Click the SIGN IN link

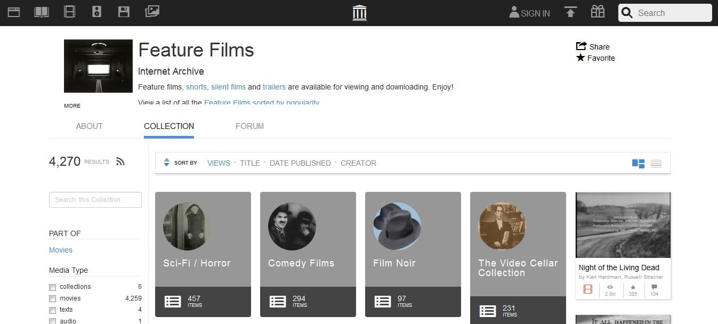(535, 13)
